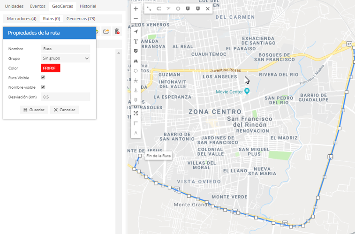This screenshot has height=234, width=355.
Task: Toggle the Ruta Visible checkbox
Action: (43, 77)
